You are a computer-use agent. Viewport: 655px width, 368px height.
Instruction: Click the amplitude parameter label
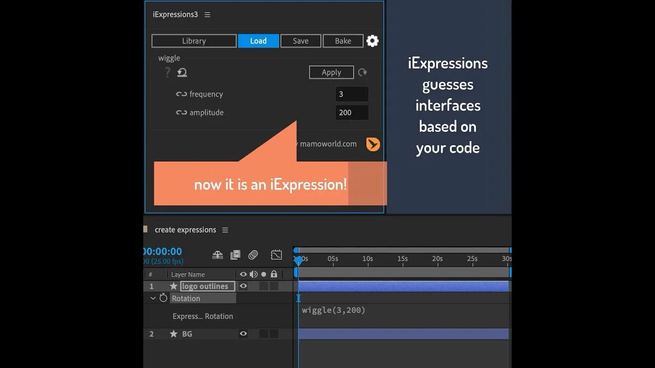[206, 112]
